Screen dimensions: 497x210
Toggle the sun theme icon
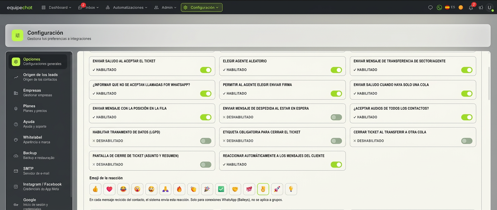pyautogui.click(x=461, y=7)
